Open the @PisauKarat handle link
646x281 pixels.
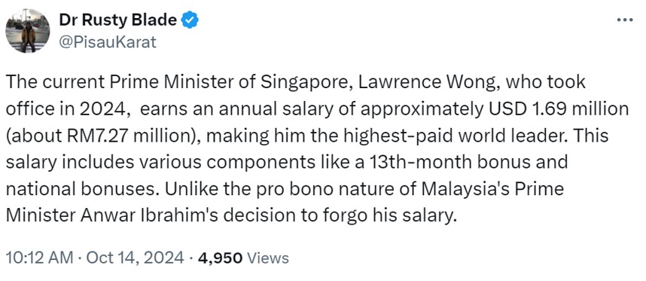pyautogui.click(x=108, y=42)
